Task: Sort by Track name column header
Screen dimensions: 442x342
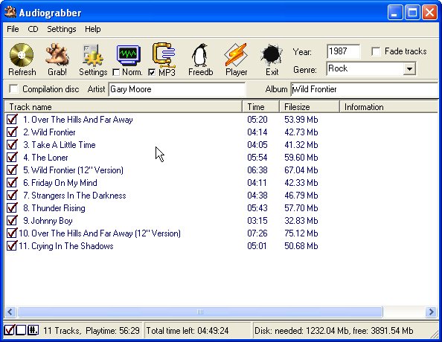Action: 124,107
